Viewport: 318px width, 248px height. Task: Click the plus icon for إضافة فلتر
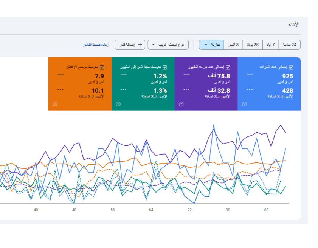click(140, 44)
